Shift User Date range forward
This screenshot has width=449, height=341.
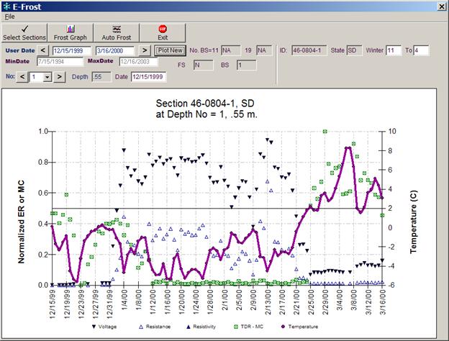point(145,50)
